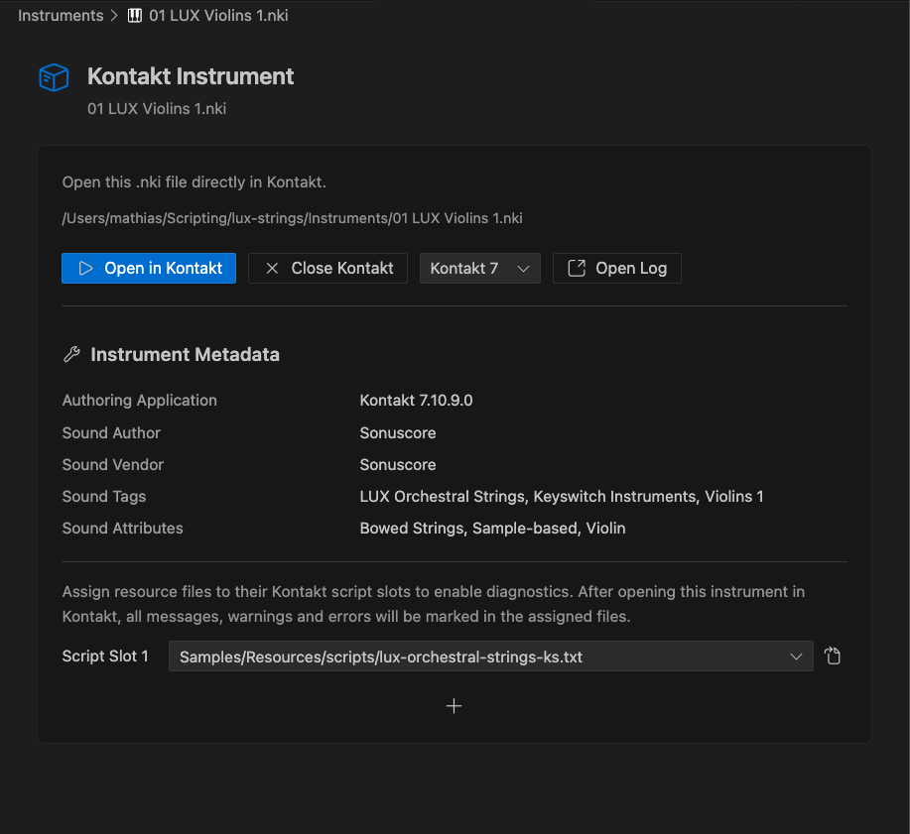Click the Sound Vendor label
The height and width of the screenshot is (834, 910).
tap(113, 464)
